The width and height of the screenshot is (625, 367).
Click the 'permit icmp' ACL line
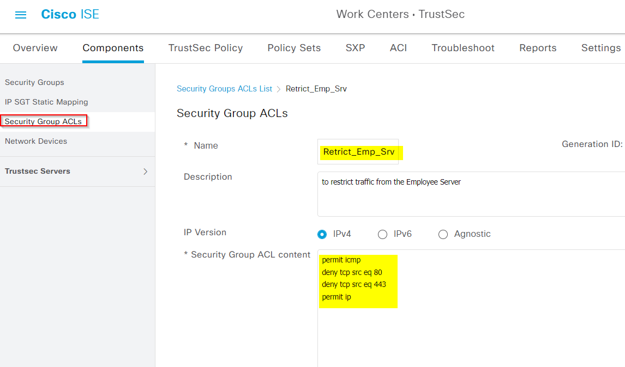[341, 260]
